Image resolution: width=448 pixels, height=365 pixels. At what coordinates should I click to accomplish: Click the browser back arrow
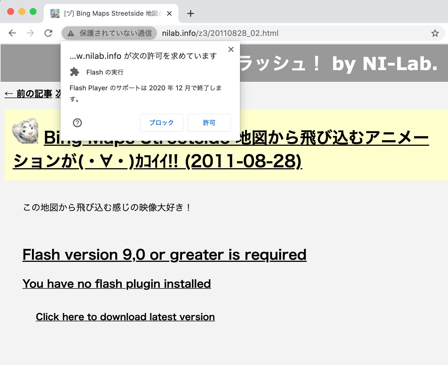[x=12, y=33]
